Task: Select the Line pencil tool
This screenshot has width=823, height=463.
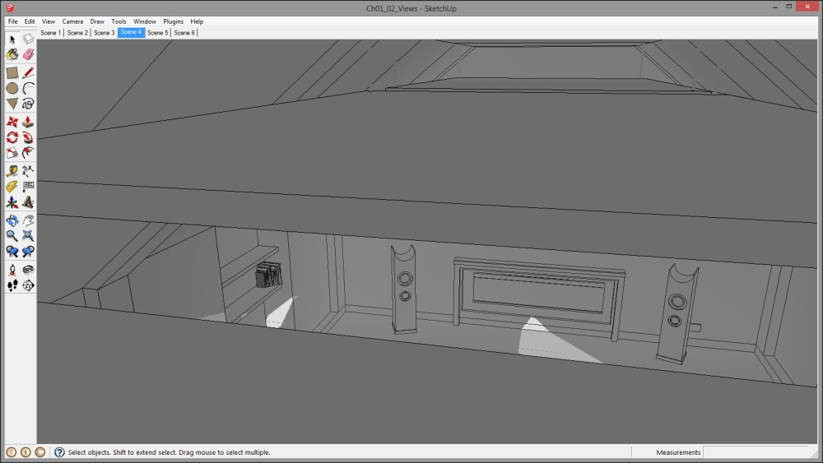Action: [x=28, y=73]
